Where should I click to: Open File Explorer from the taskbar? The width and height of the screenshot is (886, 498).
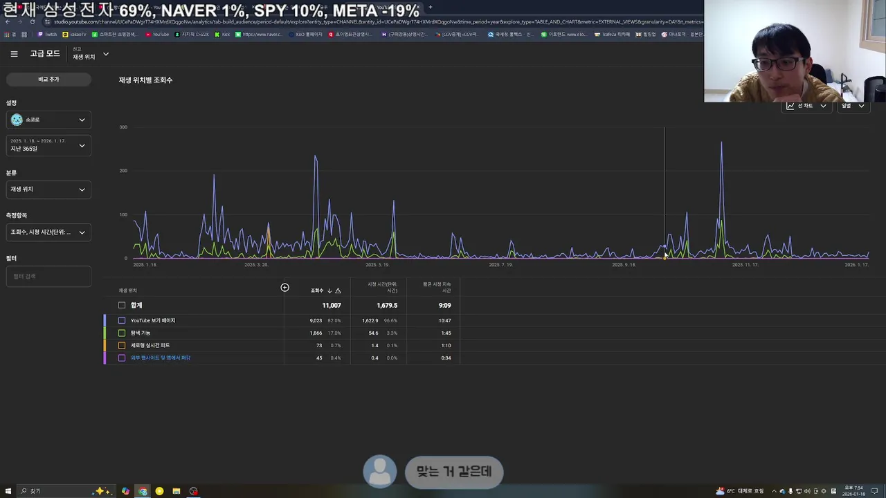[177, 491]
